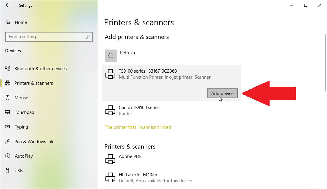The height and width of the screenshot is (189, 327).
Task: Click the HP LaserJet M402n printer icon
Action: (110, 177)
